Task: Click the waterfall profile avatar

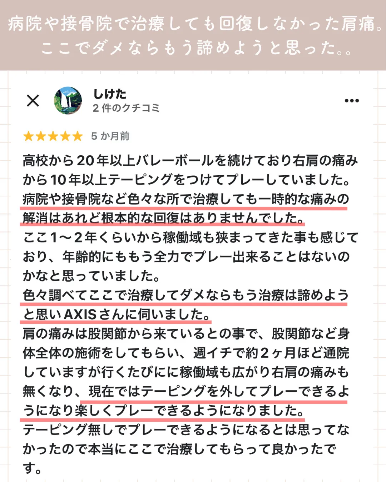Action: (68, 101)
